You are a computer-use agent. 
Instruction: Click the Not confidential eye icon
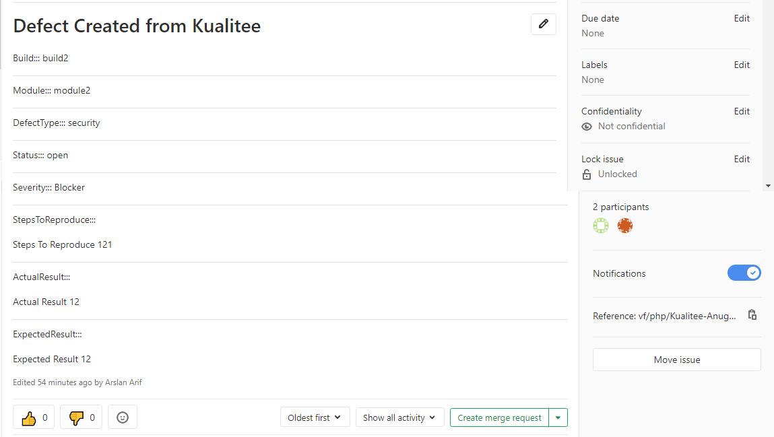click(x=587, y=127)
